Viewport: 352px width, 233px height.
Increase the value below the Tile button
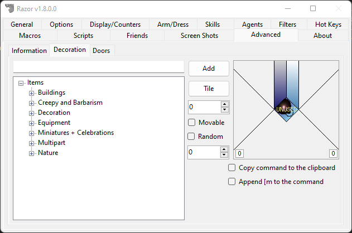[x=224, y=104]
